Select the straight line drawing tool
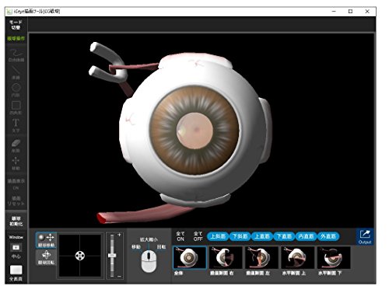The height and width of the screenshot is (293, 389). click(x=16, y=73)
